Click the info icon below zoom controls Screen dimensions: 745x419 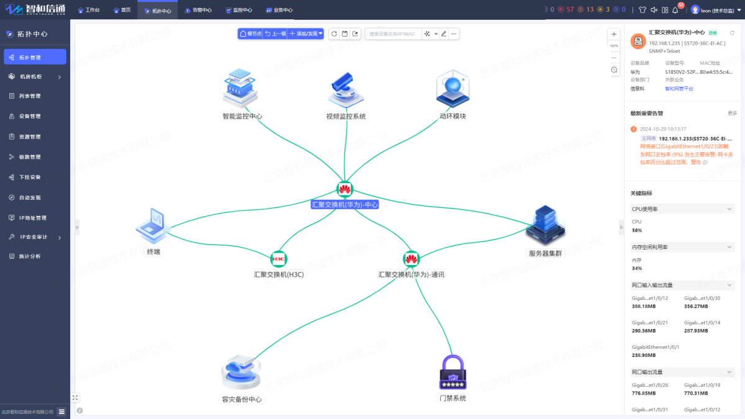614,70
